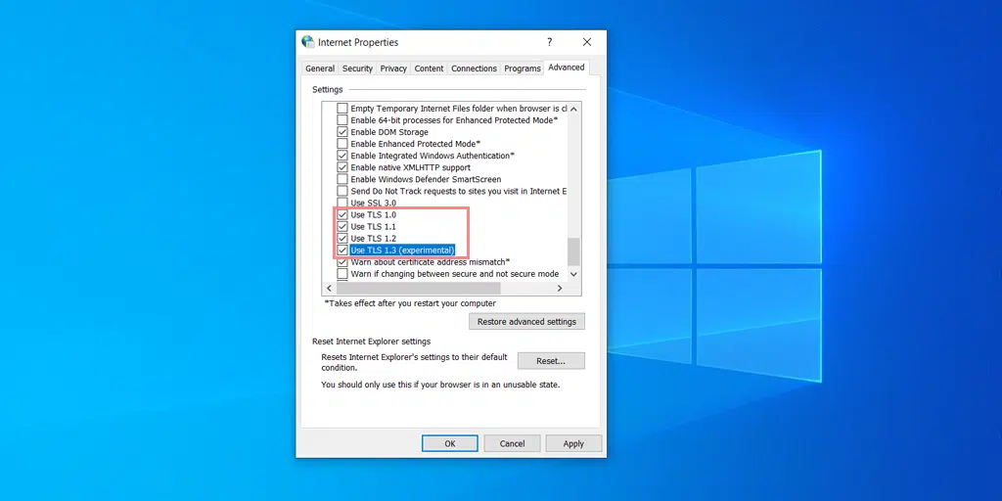1002x501 pixels.
Task: Check Warn if changing between secure modes
Action: coord(342,274)
